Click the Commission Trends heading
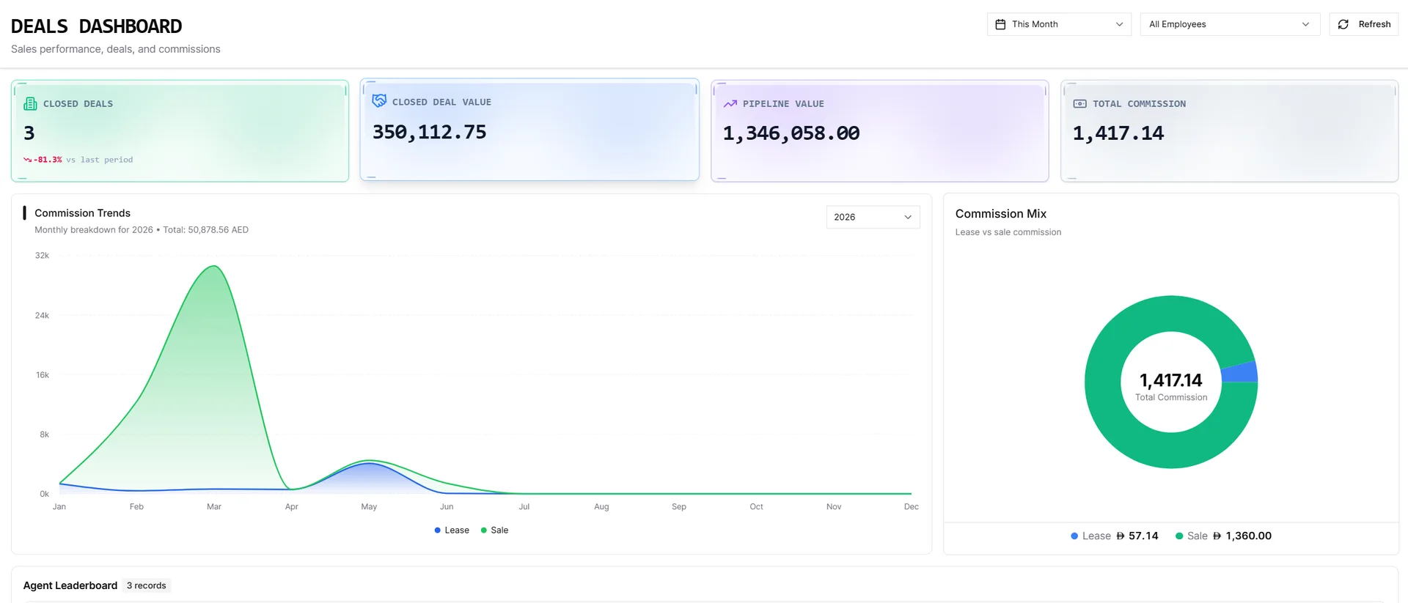Image resolution: width=1408 pixels, height=603 pixels. tap(82, 213)
